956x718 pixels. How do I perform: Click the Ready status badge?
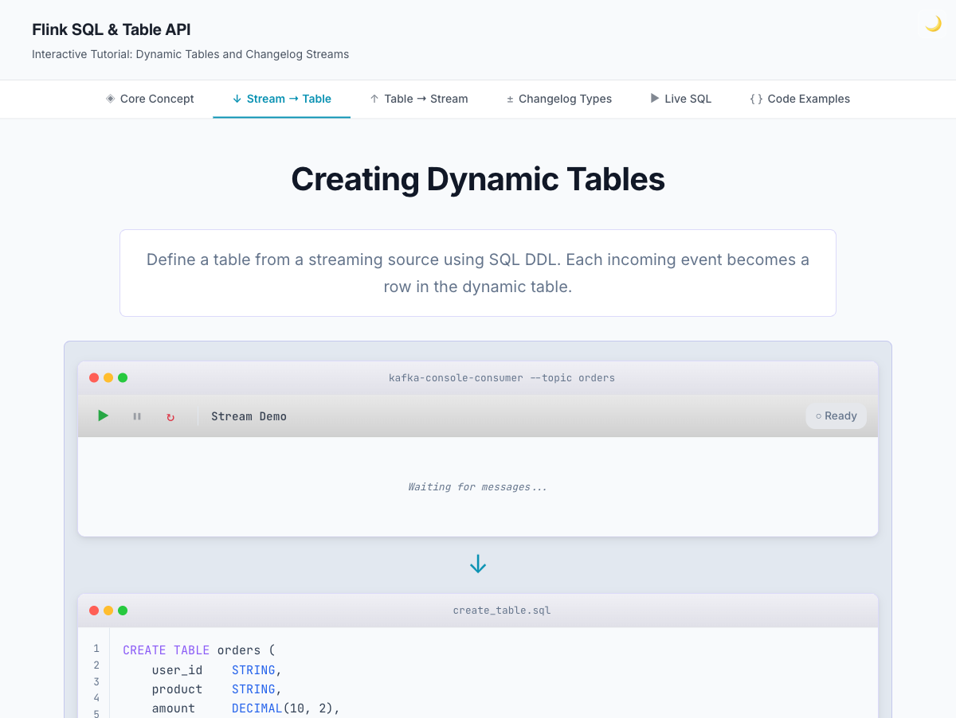836,416
